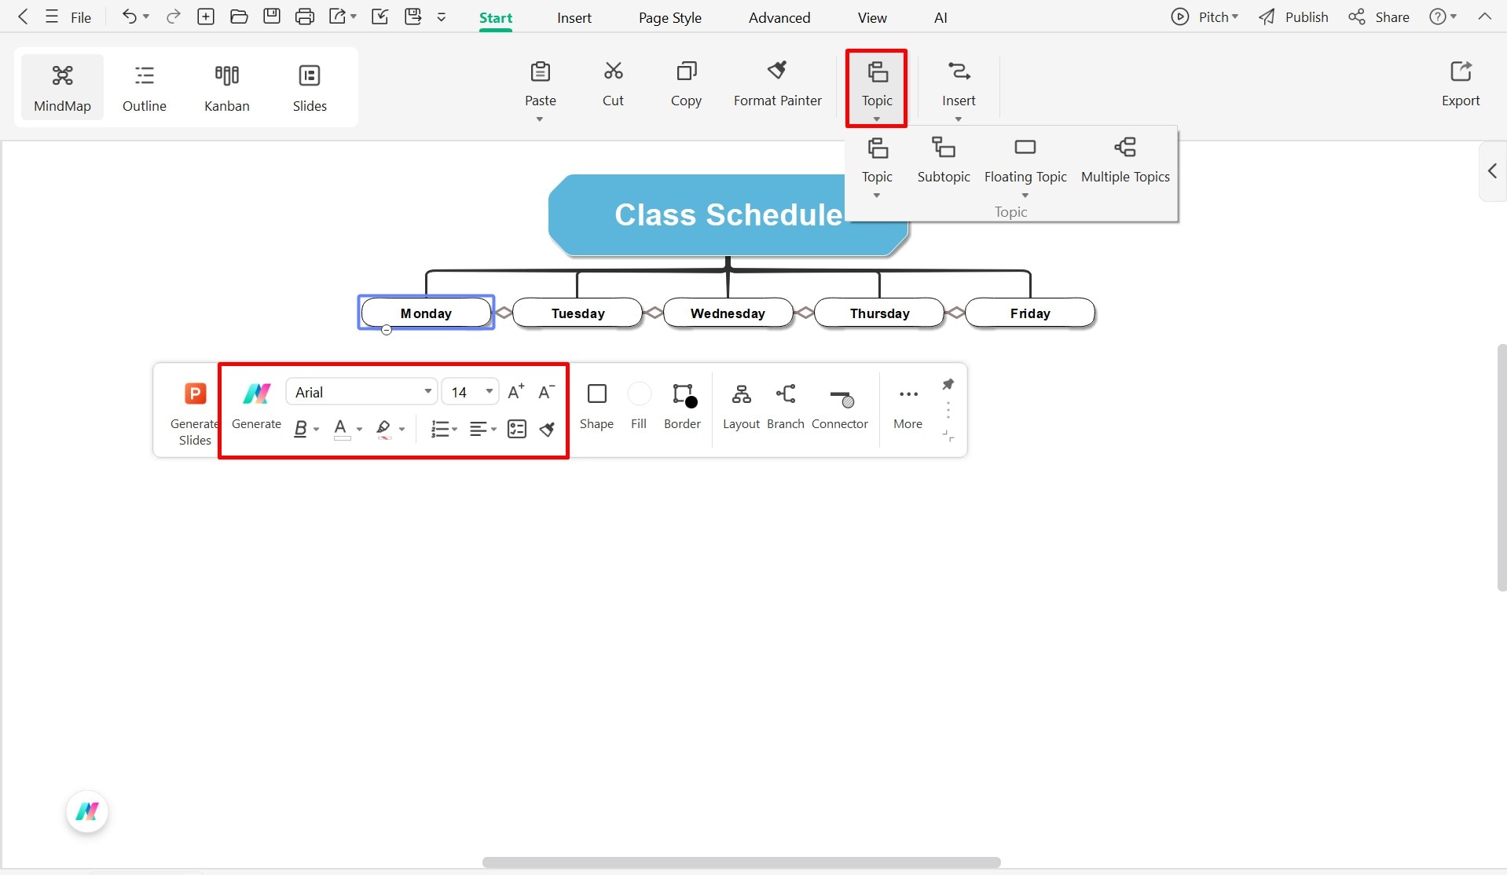Switch to the Advanced tab

point(779,17)
